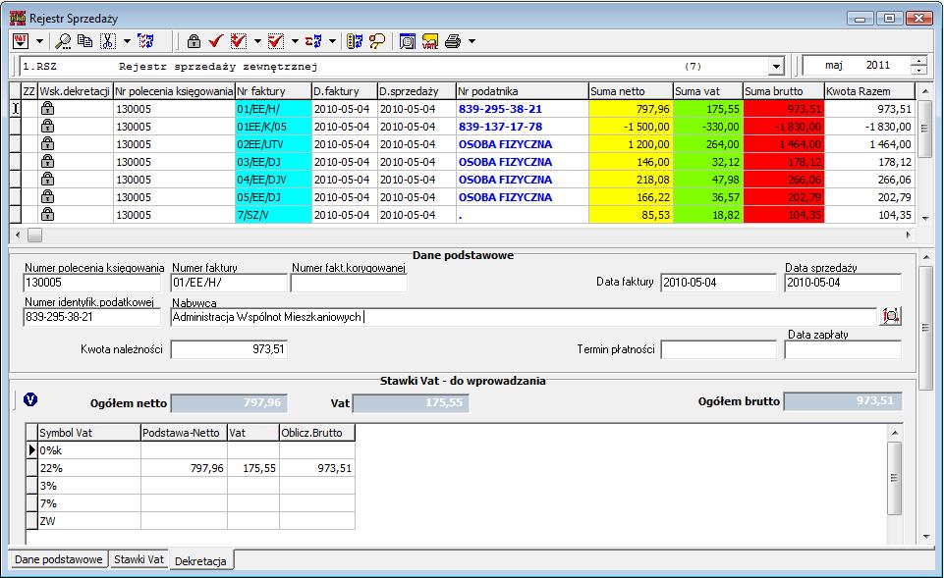Click the Suma vat column header
The image size is (944, 578).
pos(708,91)
